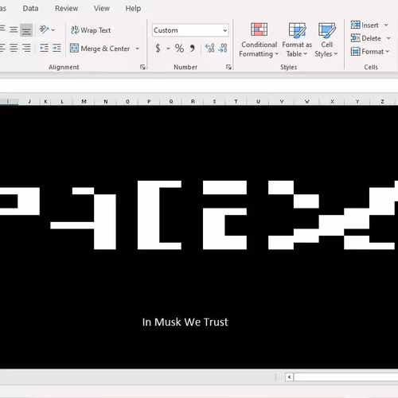
Task: Click the Conditional Formatting icon
Action: click(259, 29)
